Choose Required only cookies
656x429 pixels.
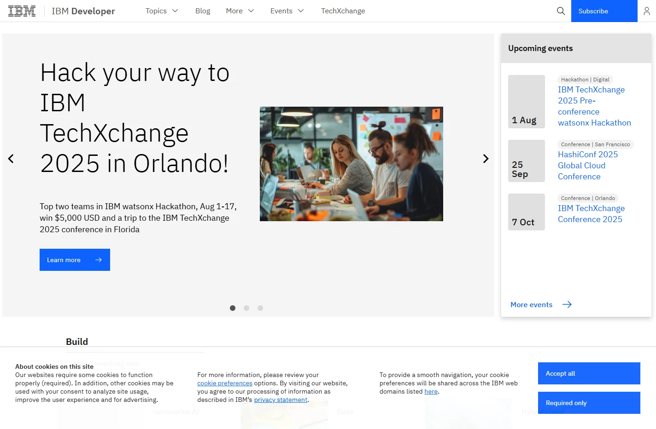click(589, 403)
